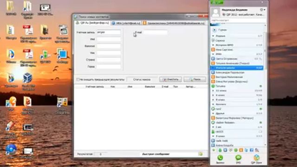Select the contact Света Островская
The width and height of the screenshot is (297, 167).
[x=237, y=59]
